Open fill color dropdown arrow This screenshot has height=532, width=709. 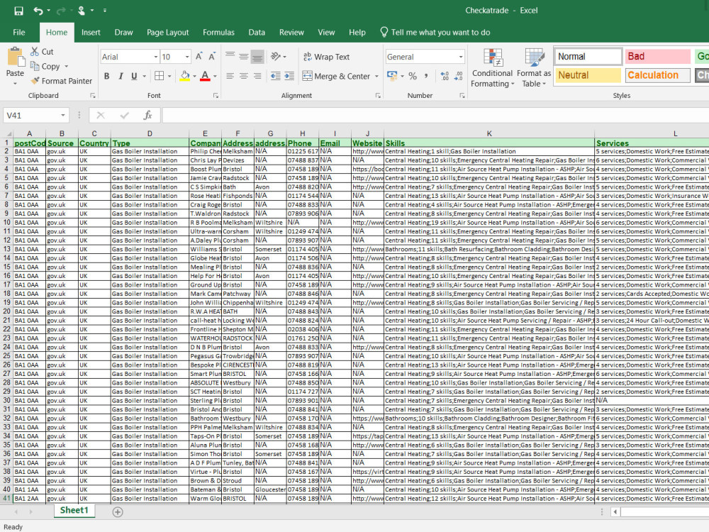(x=194, y=76)
